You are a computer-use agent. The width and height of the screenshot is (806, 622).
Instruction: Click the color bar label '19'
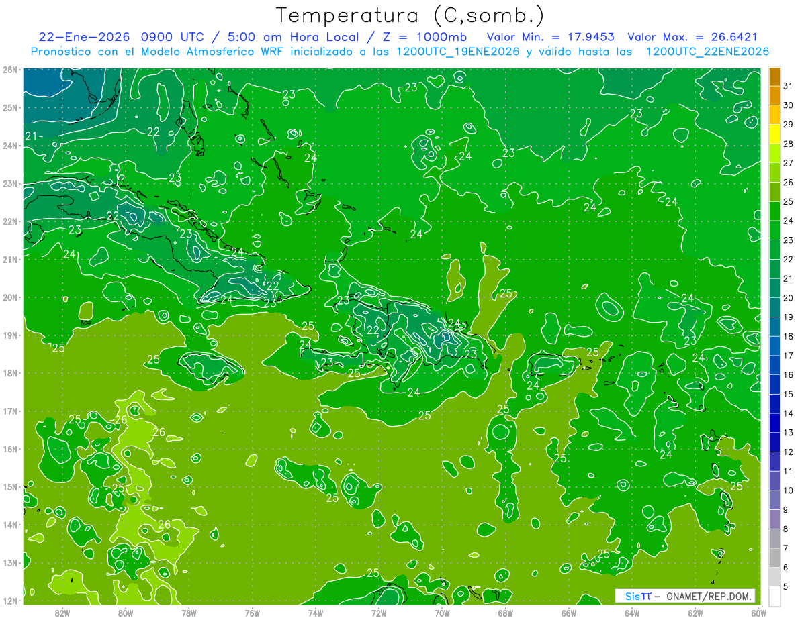click(x=788, y=317)
